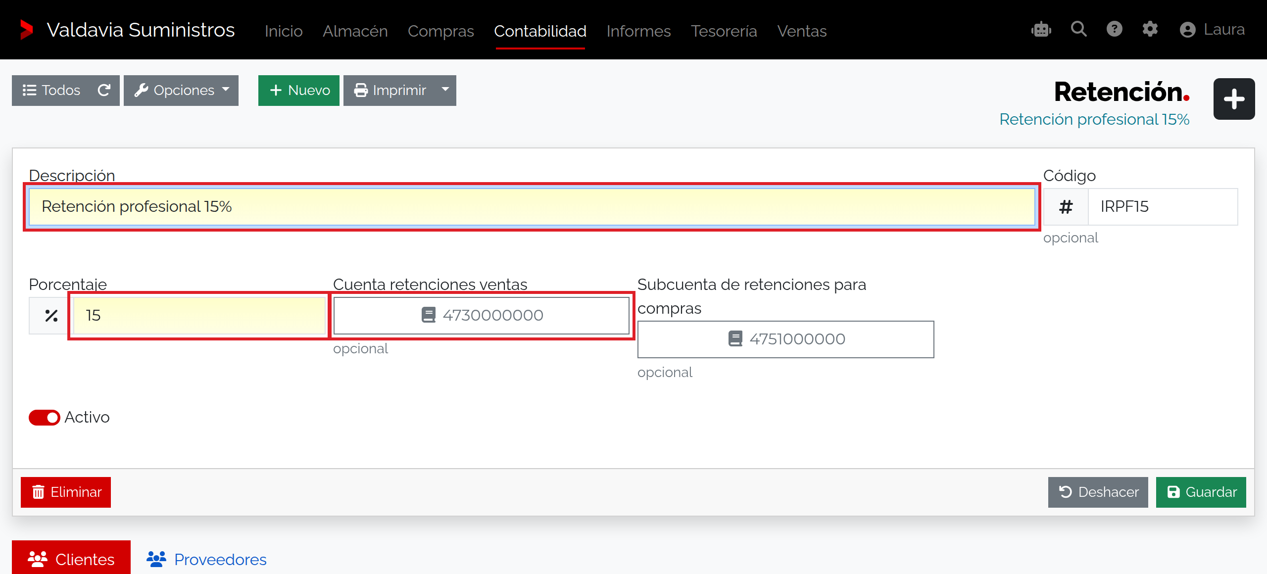This screenshot has height=574, width=1267.
Task: Undo changes with Deshacer
Action: 1098,492
